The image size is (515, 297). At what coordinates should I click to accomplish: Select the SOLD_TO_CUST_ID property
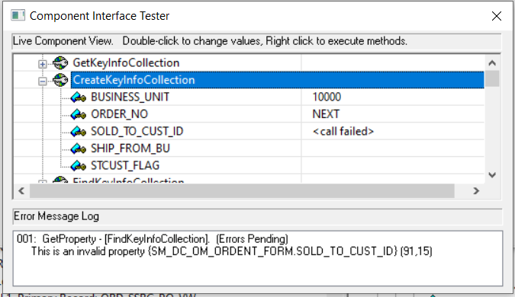click(x=137, y=132)
